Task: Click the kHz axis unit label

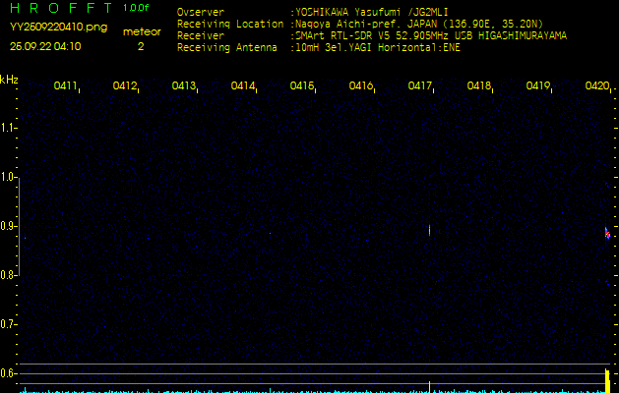Action: (9, 80)
